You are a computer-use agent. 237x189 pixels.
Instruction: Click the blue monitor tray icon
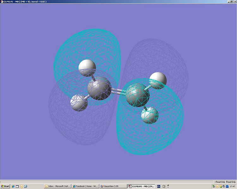click(227, 186)
